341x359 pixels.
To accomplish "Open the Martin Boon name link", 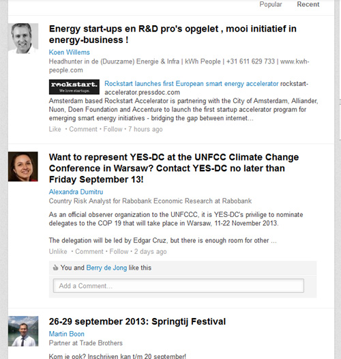I will point(67,334).
